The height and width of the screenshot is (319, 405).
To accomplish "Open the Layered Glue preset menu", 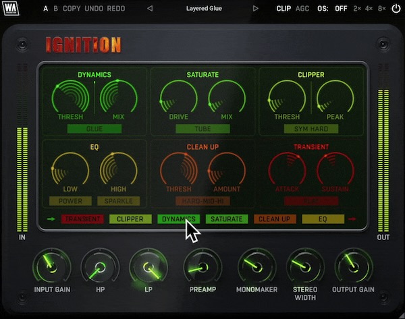I will (x=204, y=9).
